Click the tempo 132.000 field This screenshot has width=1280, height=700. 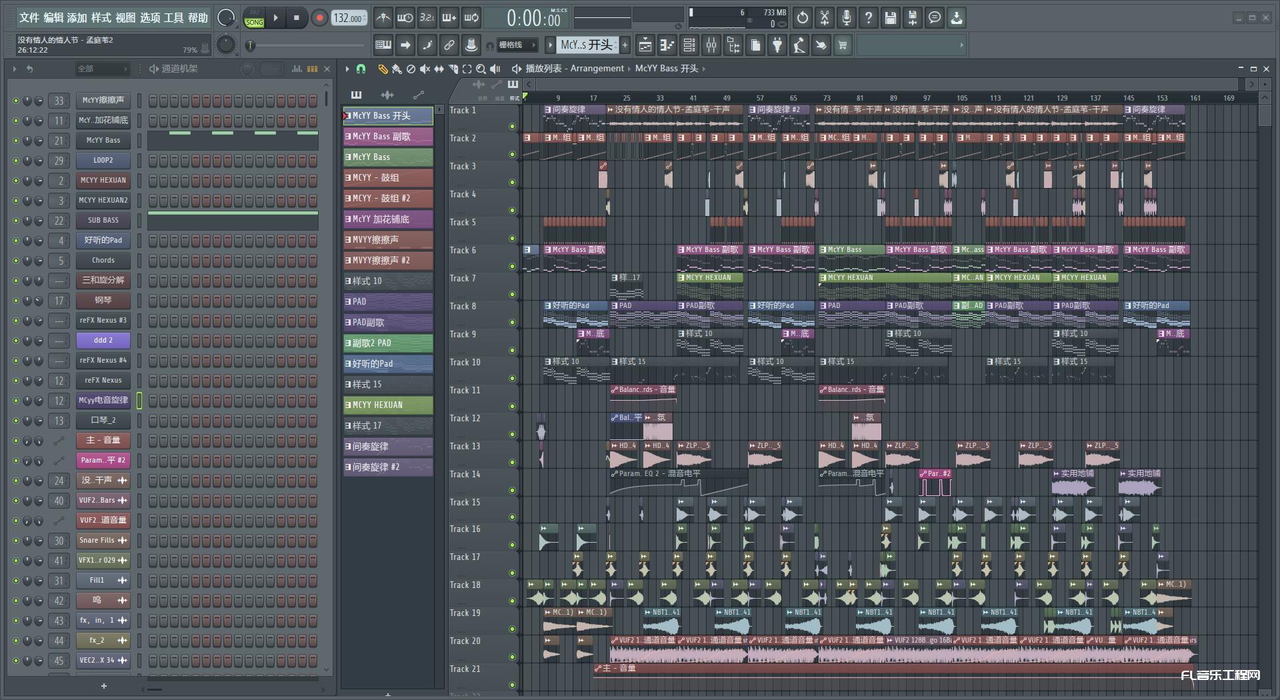[348, 18]
